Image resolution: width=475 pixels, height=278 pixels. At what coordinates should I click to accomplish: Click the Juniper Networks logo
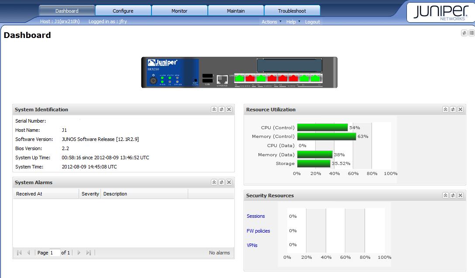441,13
